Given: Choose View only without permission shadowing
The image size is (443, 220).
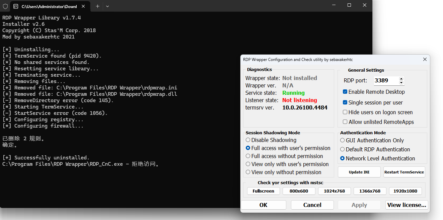Looking at the screenshot, I should point(248,172).
